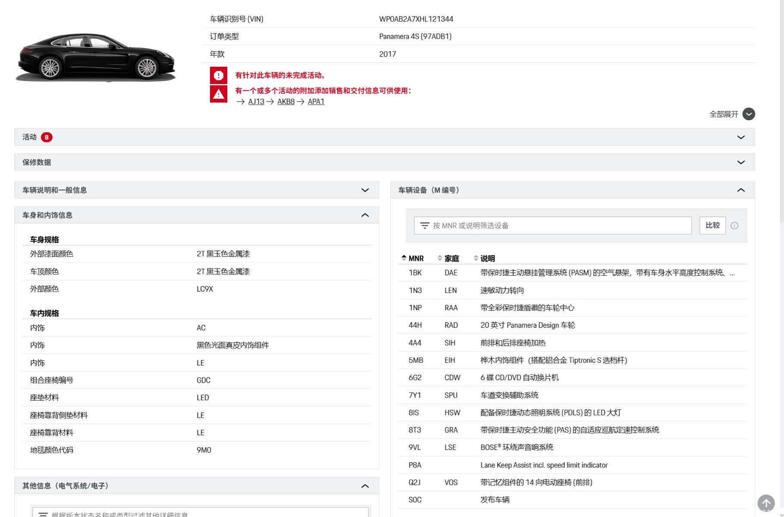This screenshot has width=784, height=517.
Task: Click the red warning triangle icon
Action: (x=219, y=94)
